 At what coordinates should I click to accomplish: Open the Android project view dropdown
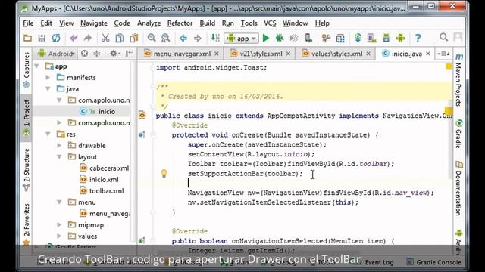tap(56, 54)
